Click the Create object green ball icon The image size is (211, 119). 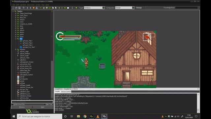pyautogui.click(x=65, y=8)
